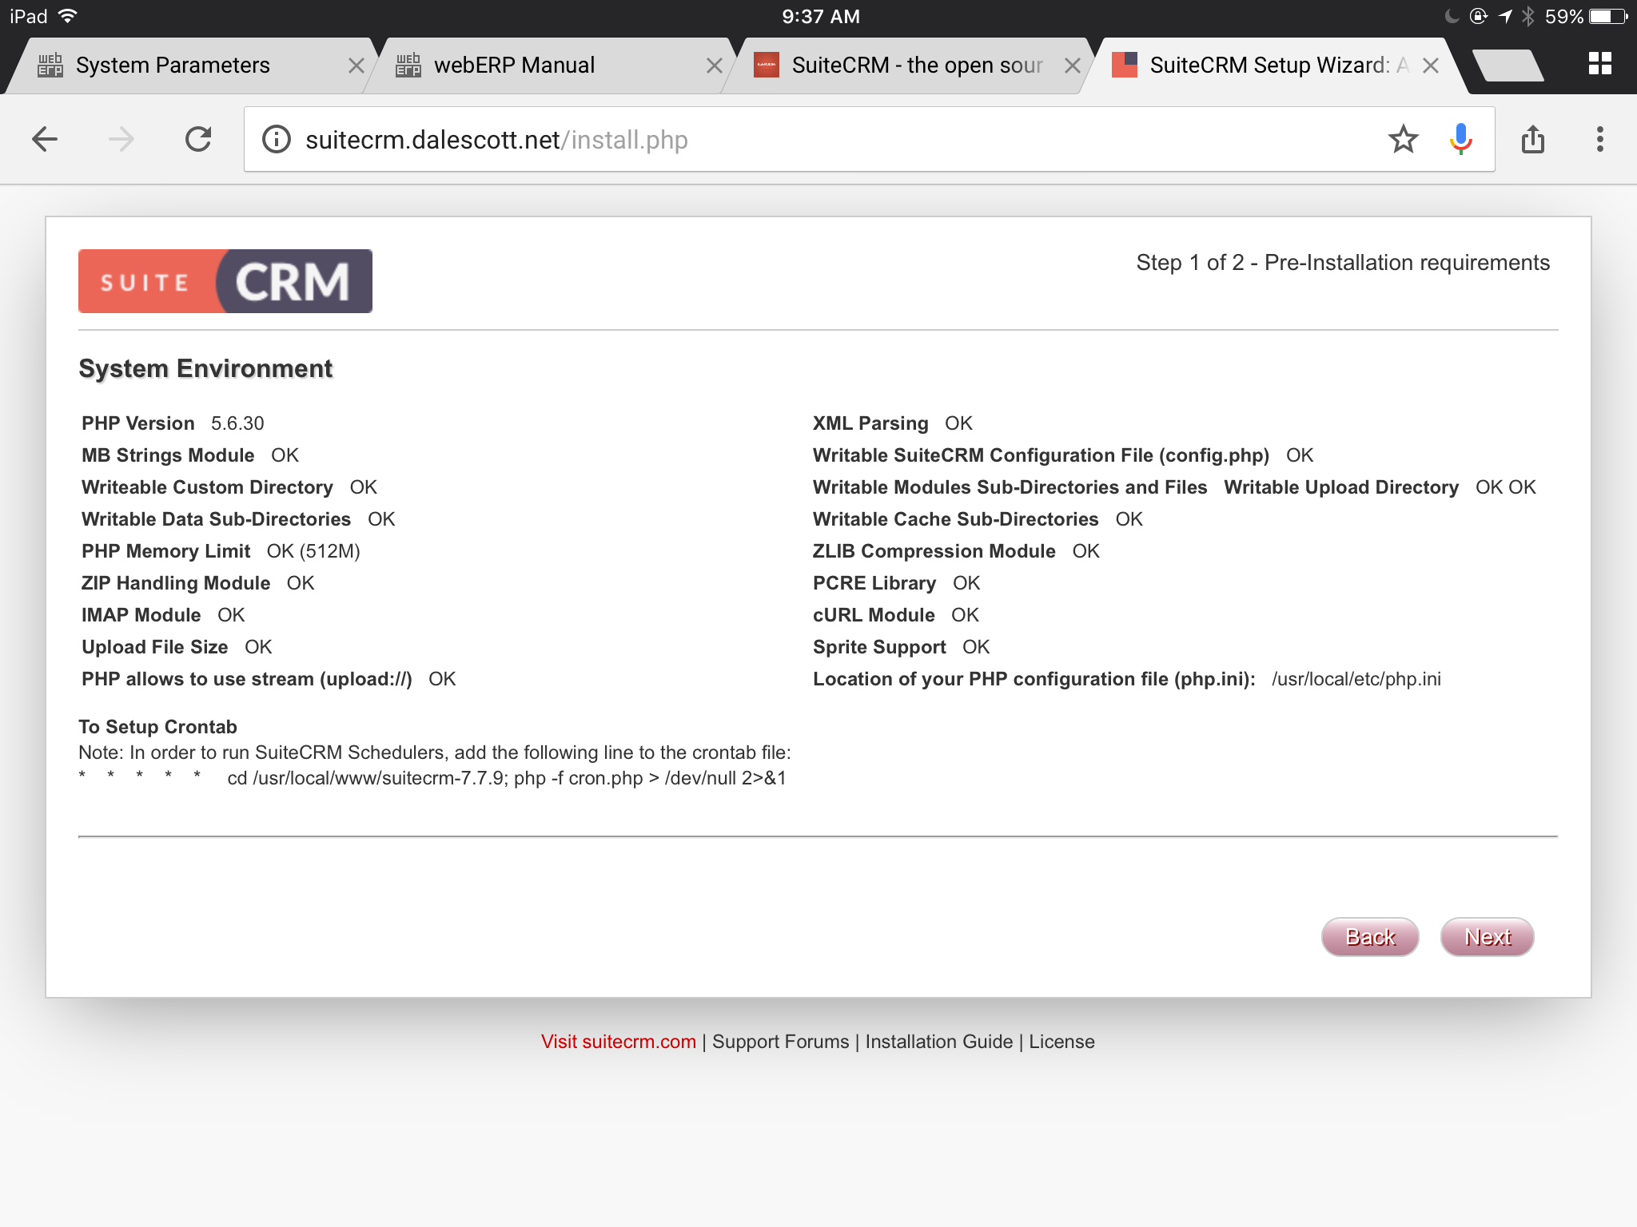Click Step 1 of 2 heading text
The width and height of the screenshot is (1637, 1227).
[x=1343, y=263]
